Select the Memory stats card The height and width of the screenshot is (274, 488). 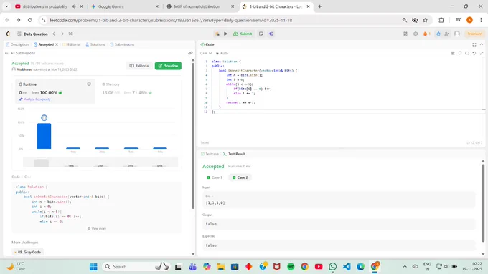tap(137, 91)
